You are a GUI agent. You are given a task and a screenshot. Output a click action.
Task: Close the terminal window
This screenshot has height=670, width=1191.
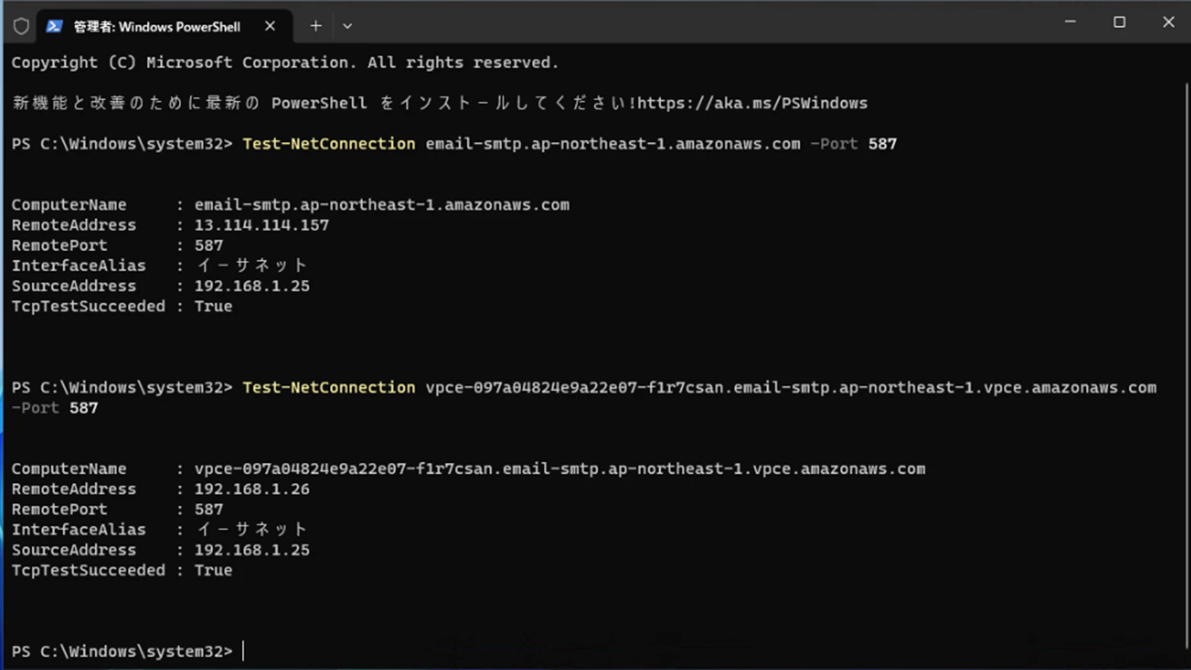(1168, 22)
